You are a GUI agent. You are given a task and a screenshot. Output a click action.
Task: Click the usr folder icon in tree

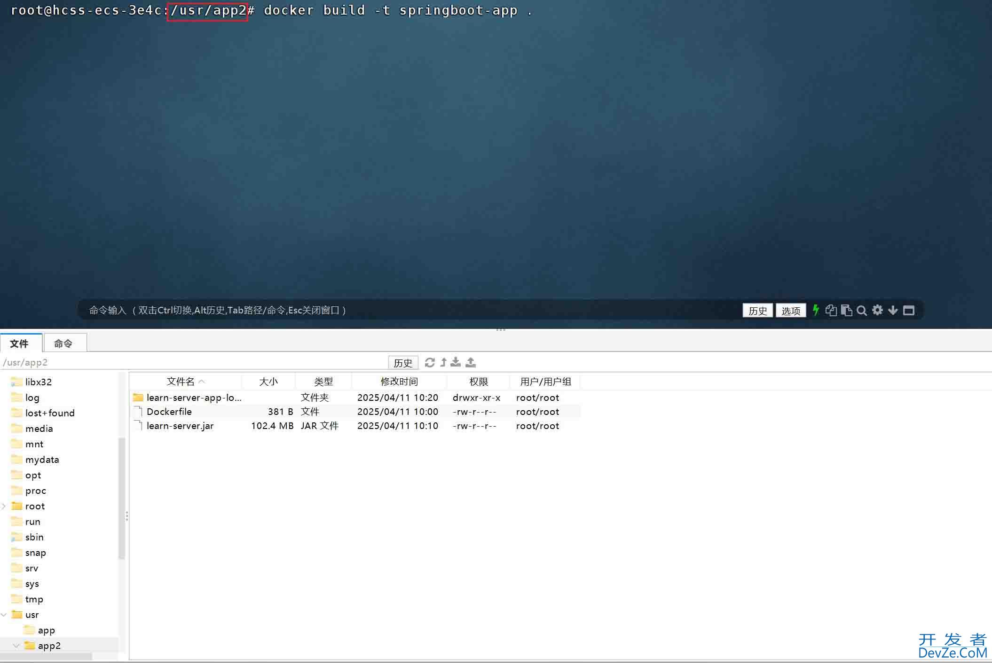pos(17,614)
